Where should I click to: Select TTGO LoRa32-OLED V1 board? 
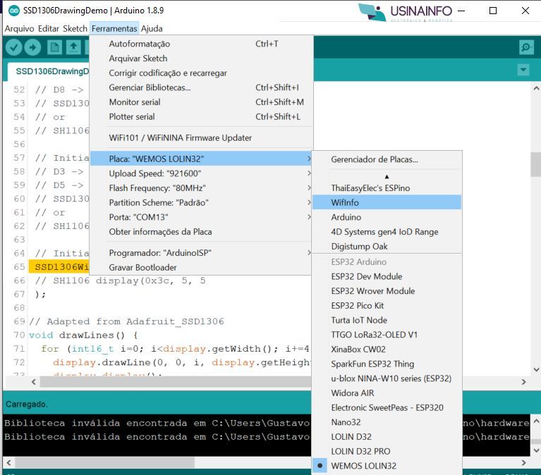pyautogui.click(x=387, y=335)
